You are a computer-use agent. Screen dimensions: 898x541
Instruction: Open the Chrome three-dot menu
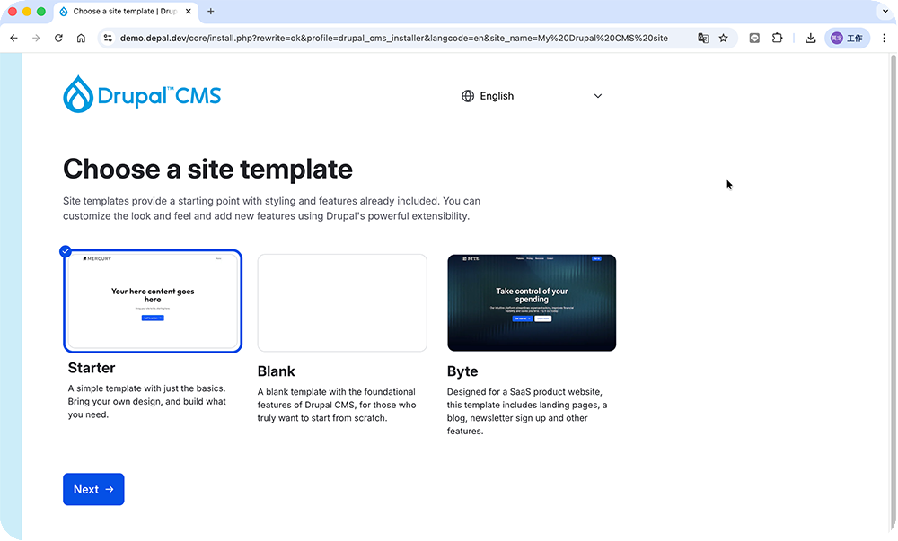click(884, 39)
